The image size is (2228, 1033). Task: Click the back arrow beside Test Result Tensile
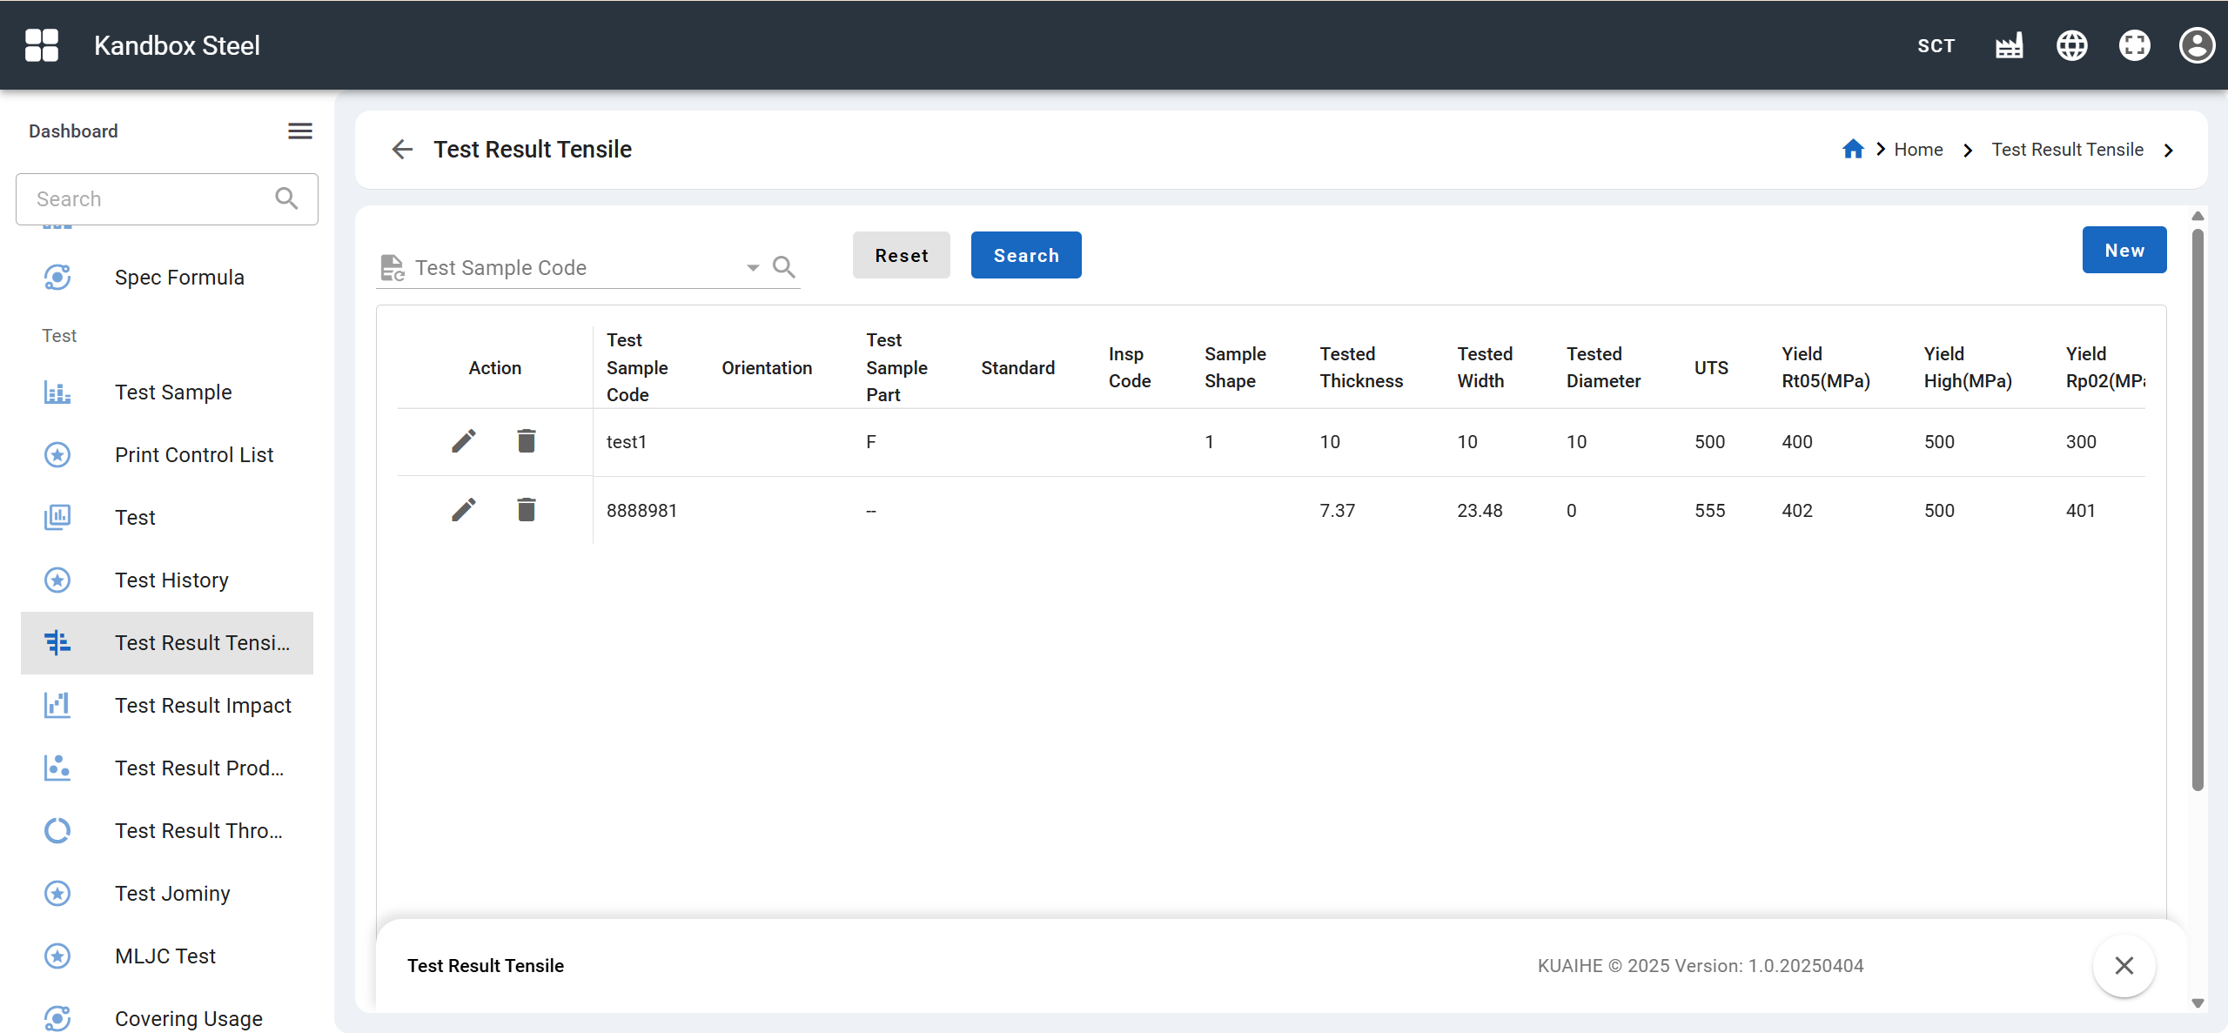(x=402, y=150)
